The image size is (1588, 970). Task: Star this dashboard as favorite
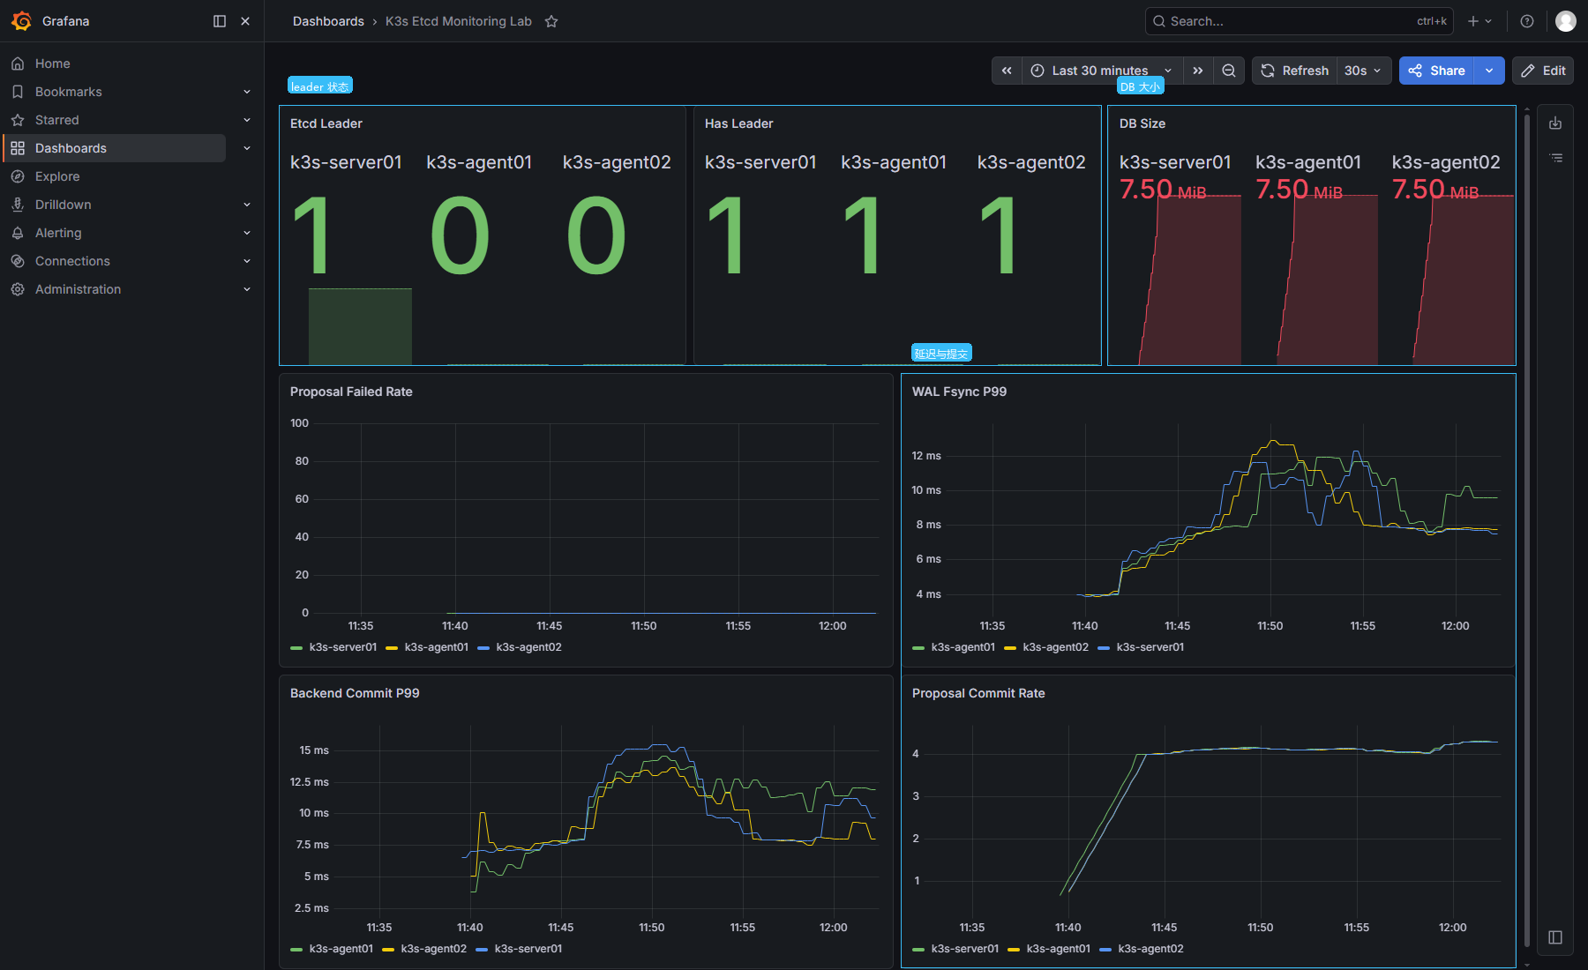(x=551, y=21)
